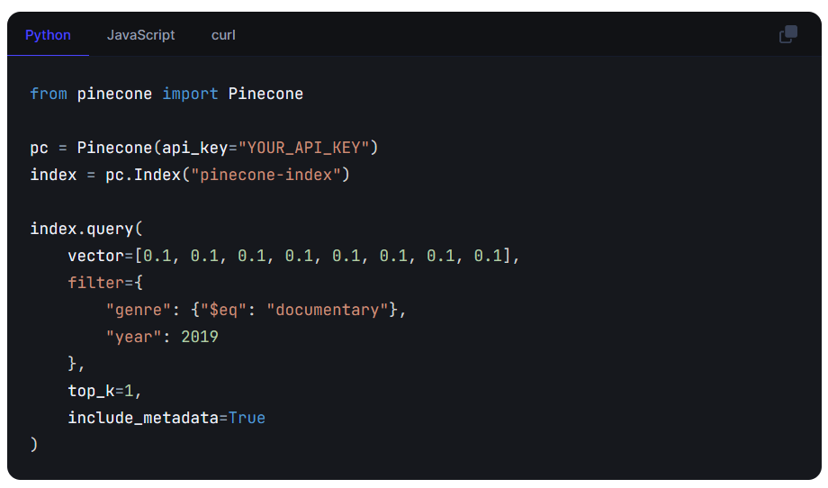828x488 pixels.
Task: Click the filter parameter name
Action: [95, 283]
